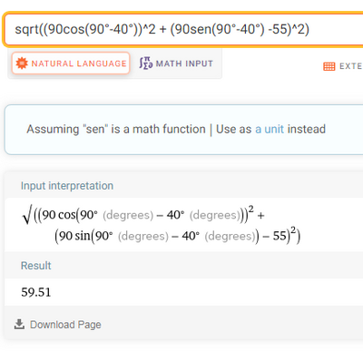This screenshot has width=363, height=351.
Task: Select the Natural Language input mode
Action: point(71,63)
